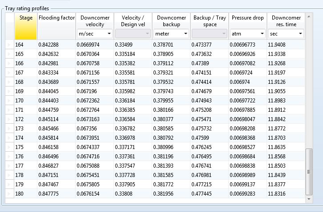The width and height of the screenshot is (323, 212).
Task: Select flooding factor value 0.842632
Action: coord(56,54)
